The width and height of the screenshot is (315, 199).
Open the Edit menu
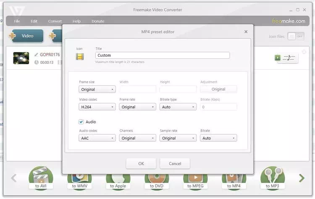click(x=34, y=21)
